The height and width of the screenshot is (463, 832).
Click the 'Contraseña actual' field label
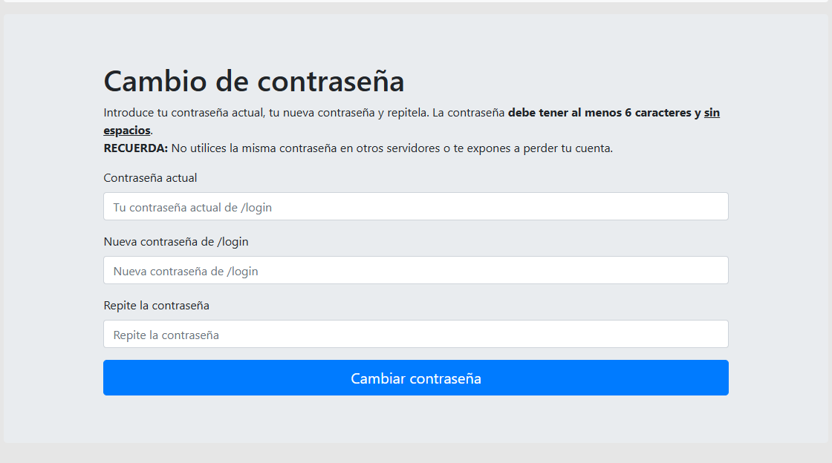click(x=150, y=178)
